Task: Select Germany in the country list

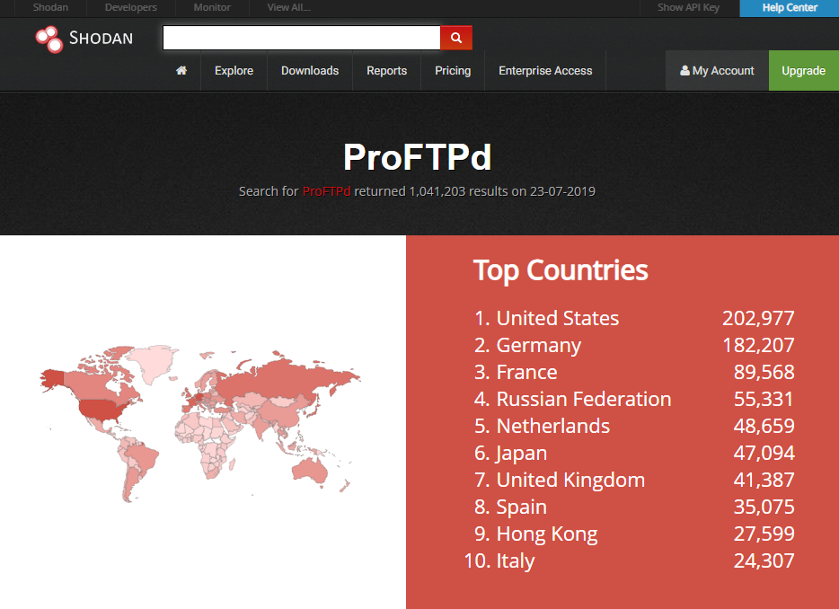Action: [538, 345]
